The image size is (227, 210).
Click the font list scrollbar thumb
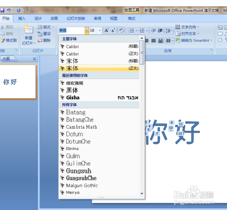142,52
